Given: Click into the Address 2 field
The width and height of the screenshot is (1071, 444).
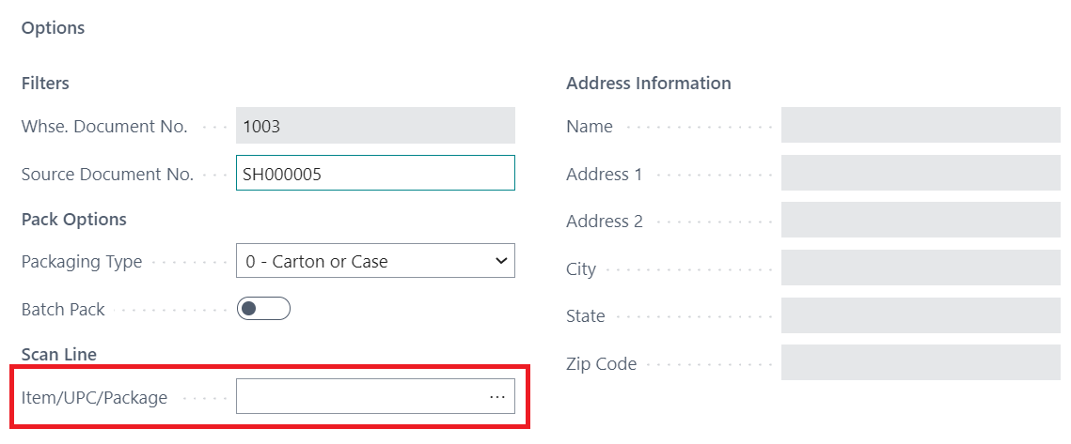Looking at the screenshot, I should (921, 222).
